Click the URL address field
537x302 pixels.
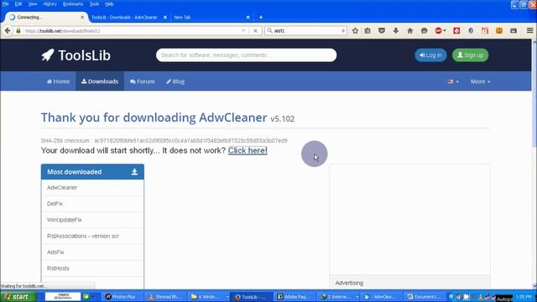(132, 31)
